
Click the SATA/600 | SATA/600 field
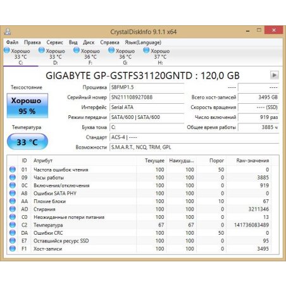pos(147,117)
